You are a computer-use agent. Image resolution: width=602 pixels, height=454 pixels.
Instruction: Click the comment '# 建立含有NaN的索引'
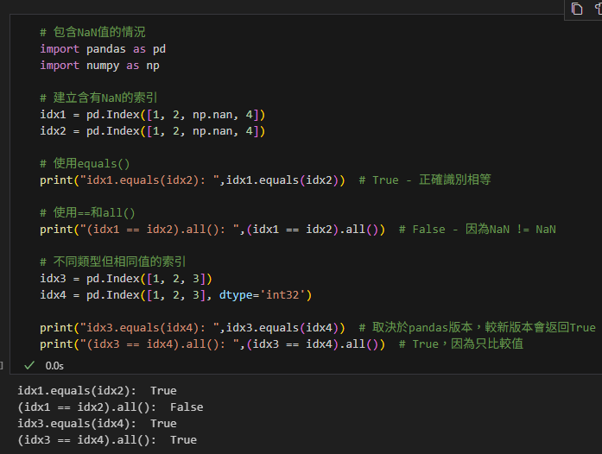tap(98, 98)
